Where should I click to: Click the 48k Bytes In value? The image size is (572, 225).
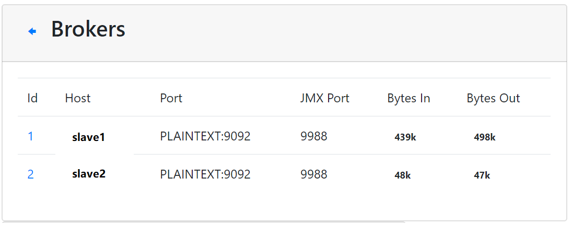coord(402,175)
